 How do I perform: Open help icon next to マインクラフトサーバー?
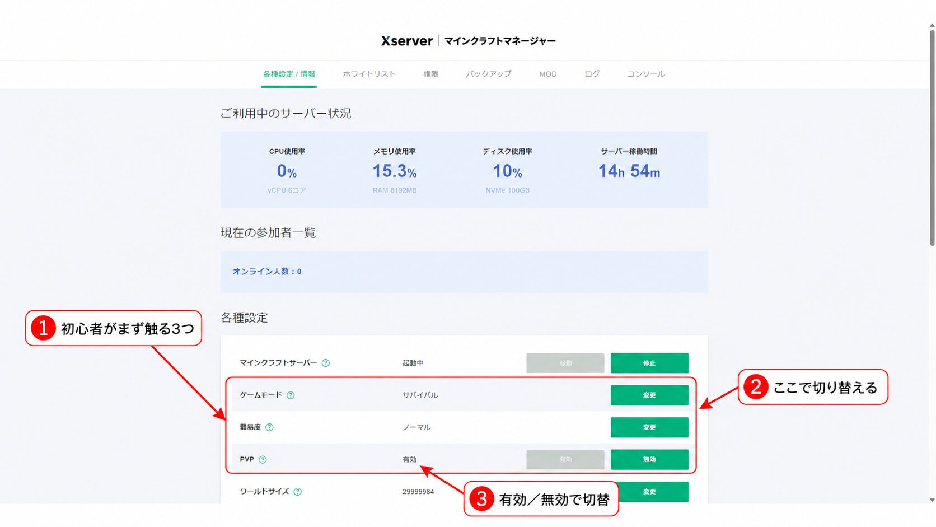click(326, 363)
